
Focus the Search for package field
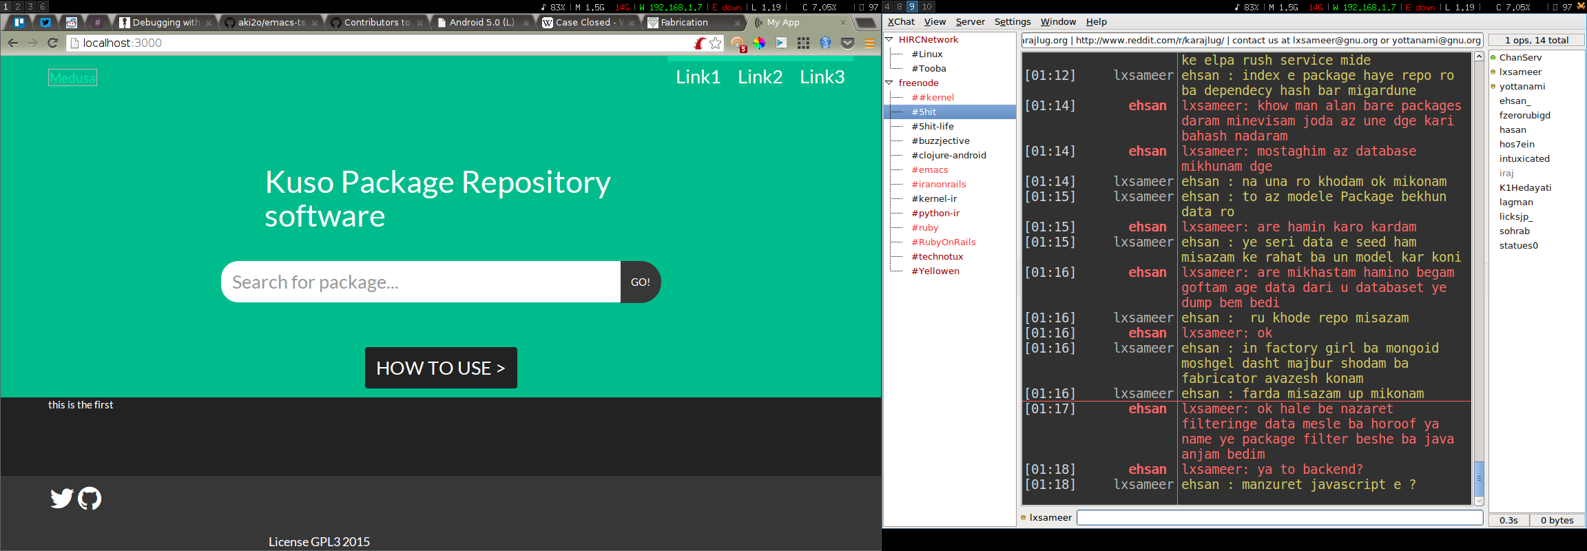421,282
